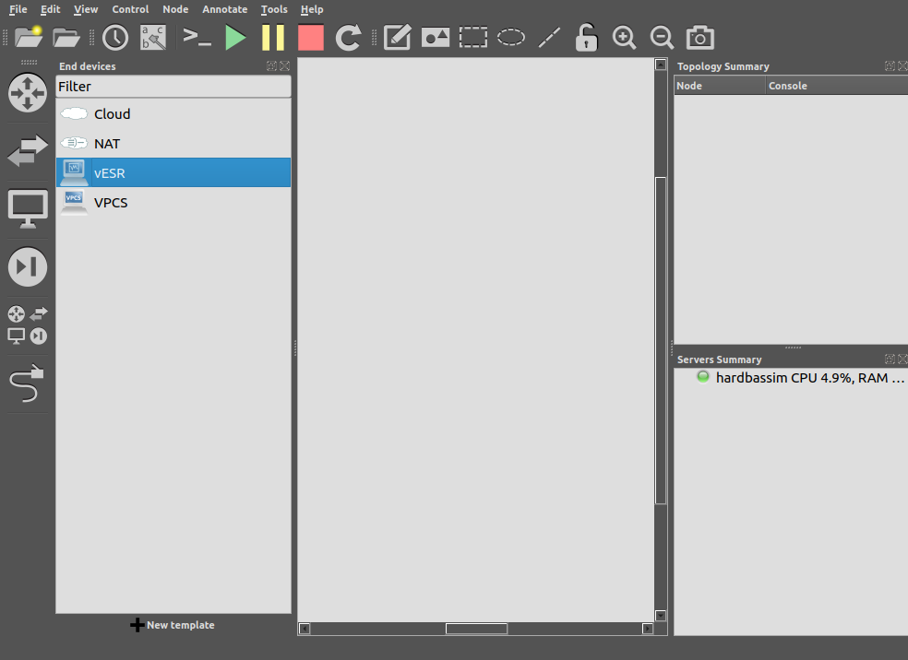The image size is (908, 660).
Task: Float the End devices panel
Action: click(271, 66)
